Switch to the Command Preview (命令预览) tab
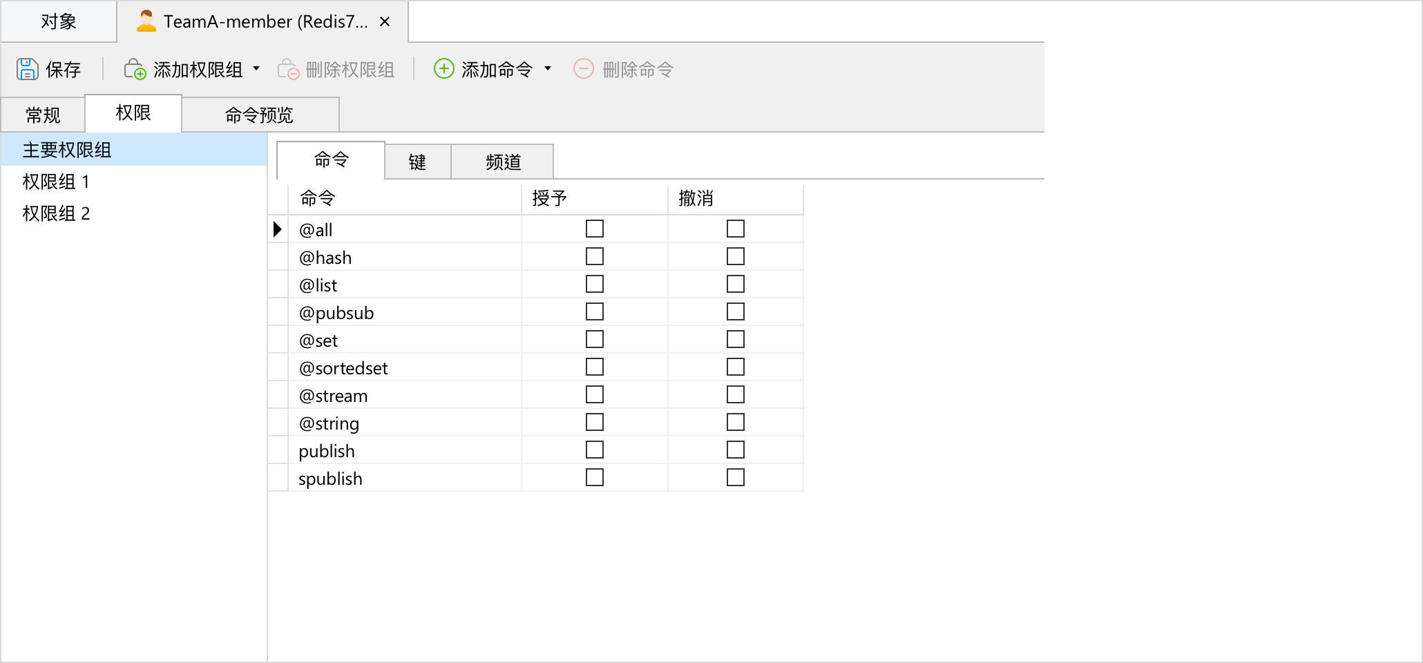This screenshot has height=663, width=1423. click(259, 115)
